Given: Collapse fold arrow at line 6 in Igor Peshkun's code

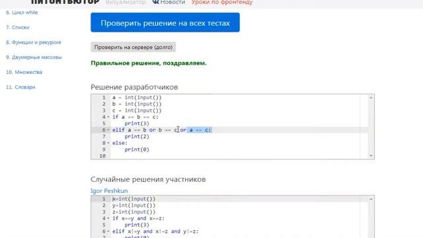Looking at the screenshot, I should tap(108, 231).
